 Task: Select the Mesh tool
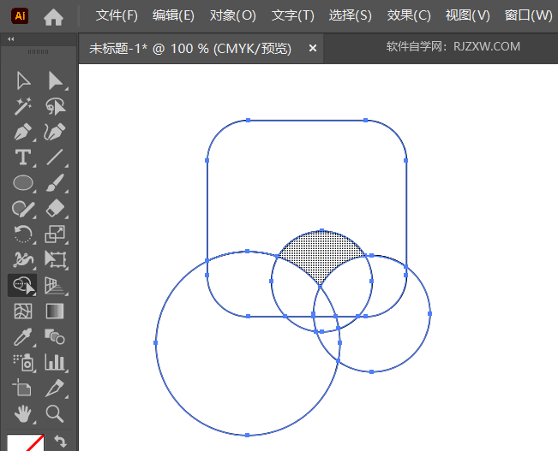[x=23, y=311]
